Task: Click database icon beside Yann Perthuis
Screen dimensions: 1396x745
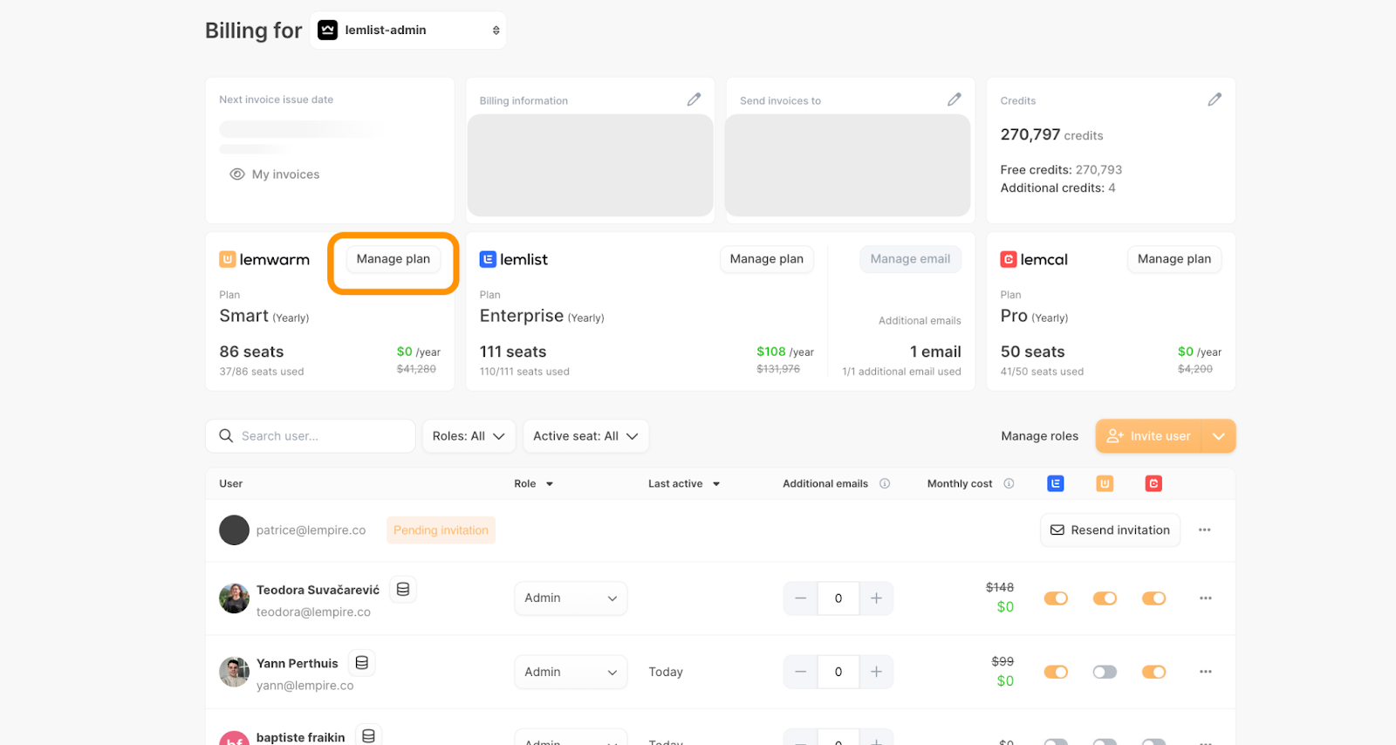Action: (x=361, y=663)
